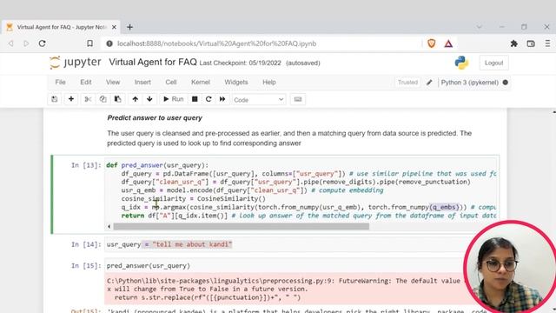Open the command palette keyboard icon
556x313 pixels.
pos(298,99)
